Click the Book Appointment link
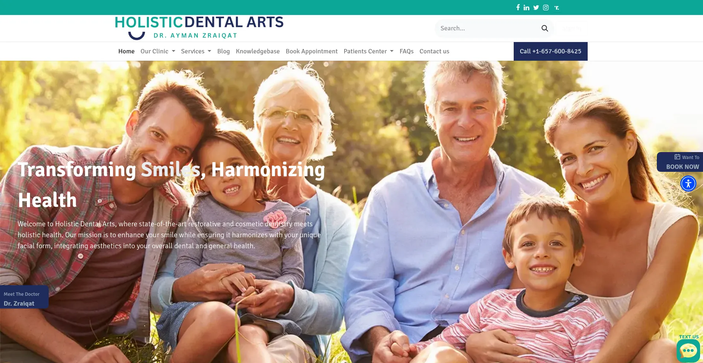Screen dimensions: 703x363 312,51
